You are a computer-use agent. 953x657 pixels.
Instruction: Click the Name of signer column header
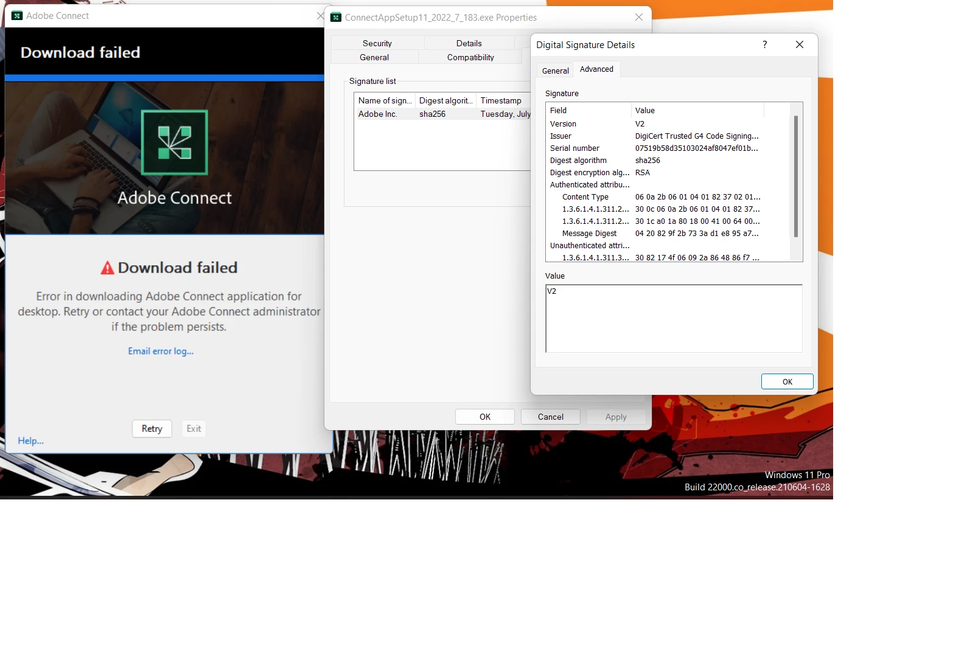pyautogui.click(x=385, y=100)
